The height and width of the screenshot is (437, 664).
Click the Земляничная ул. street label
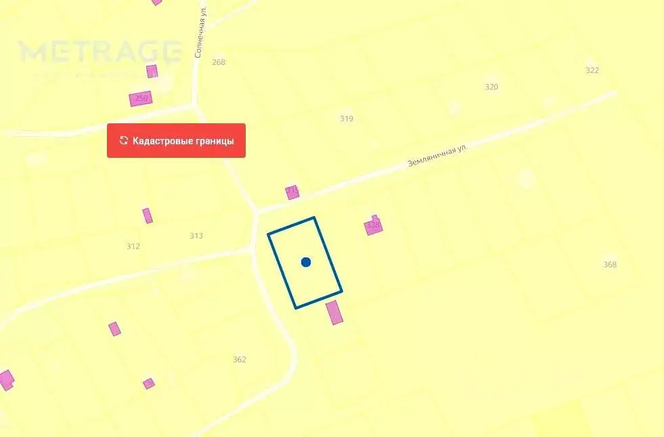(437, 156)
